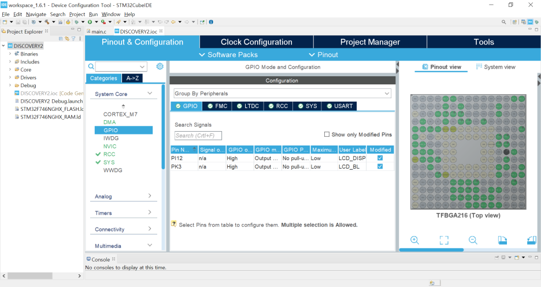The height and width of the screenshot is (287, 541).
Task: Click the Open Perspective icon
Action: (514, 22)
